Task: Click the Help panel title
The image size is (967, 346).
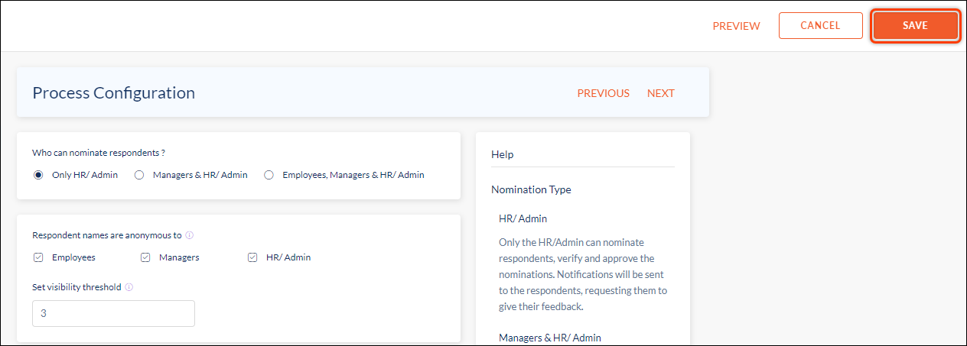Action: [502, 154]
